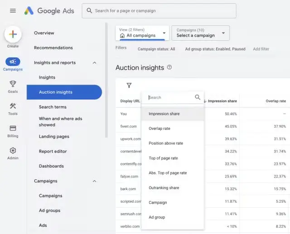The height and width of the screenshot is (234, 290).
Task: Click the filter Search input field
Action: pyautogui.click(x=170, y=97)
